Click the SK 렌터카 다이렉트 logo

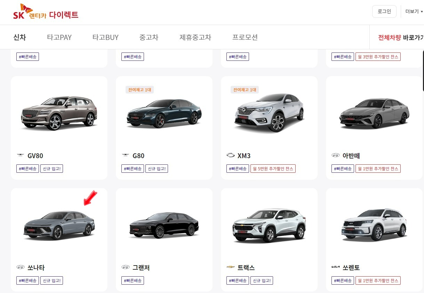point(46,12)
